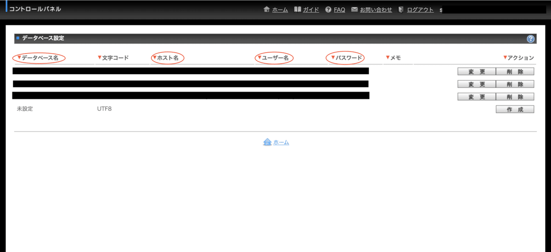Click the データベース設定 section heading
Screen dimensions: 551x252
(x=43, y=38)
